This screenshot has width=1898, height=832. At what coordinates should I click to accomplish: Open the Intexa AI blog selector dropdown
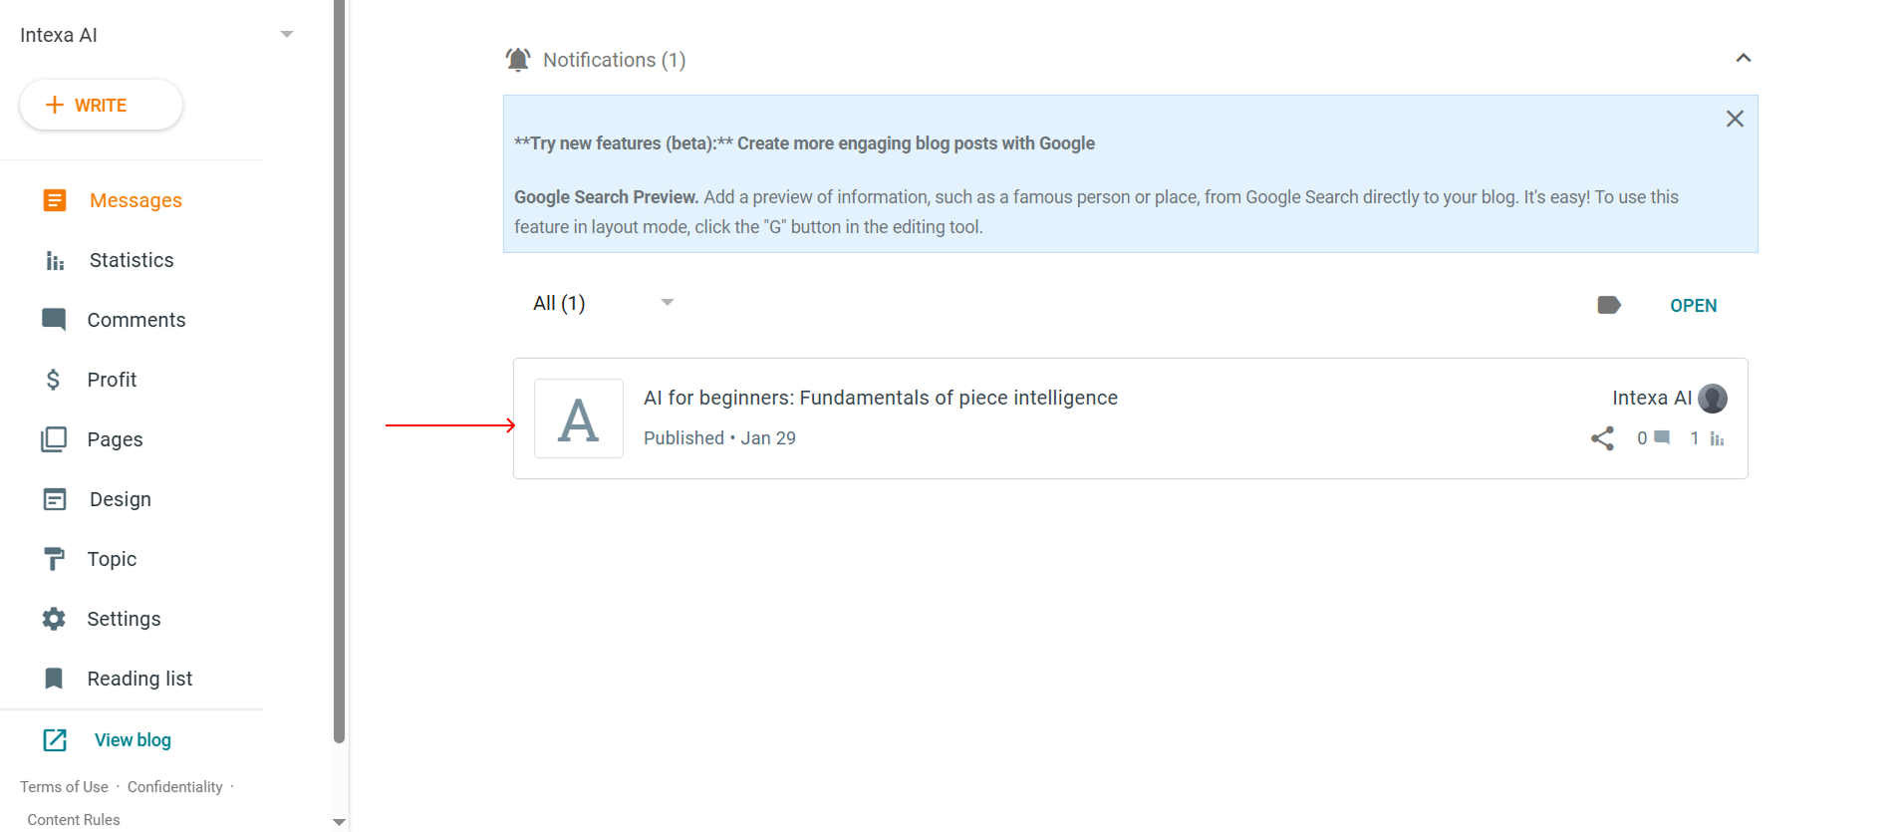(287, 35)
